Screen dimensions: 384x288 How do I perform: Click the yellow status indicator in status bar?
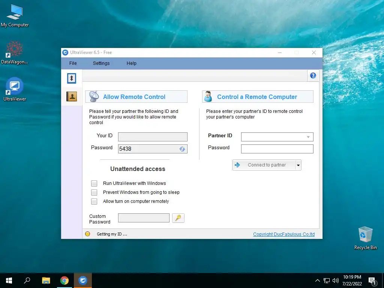coord(87,234)
